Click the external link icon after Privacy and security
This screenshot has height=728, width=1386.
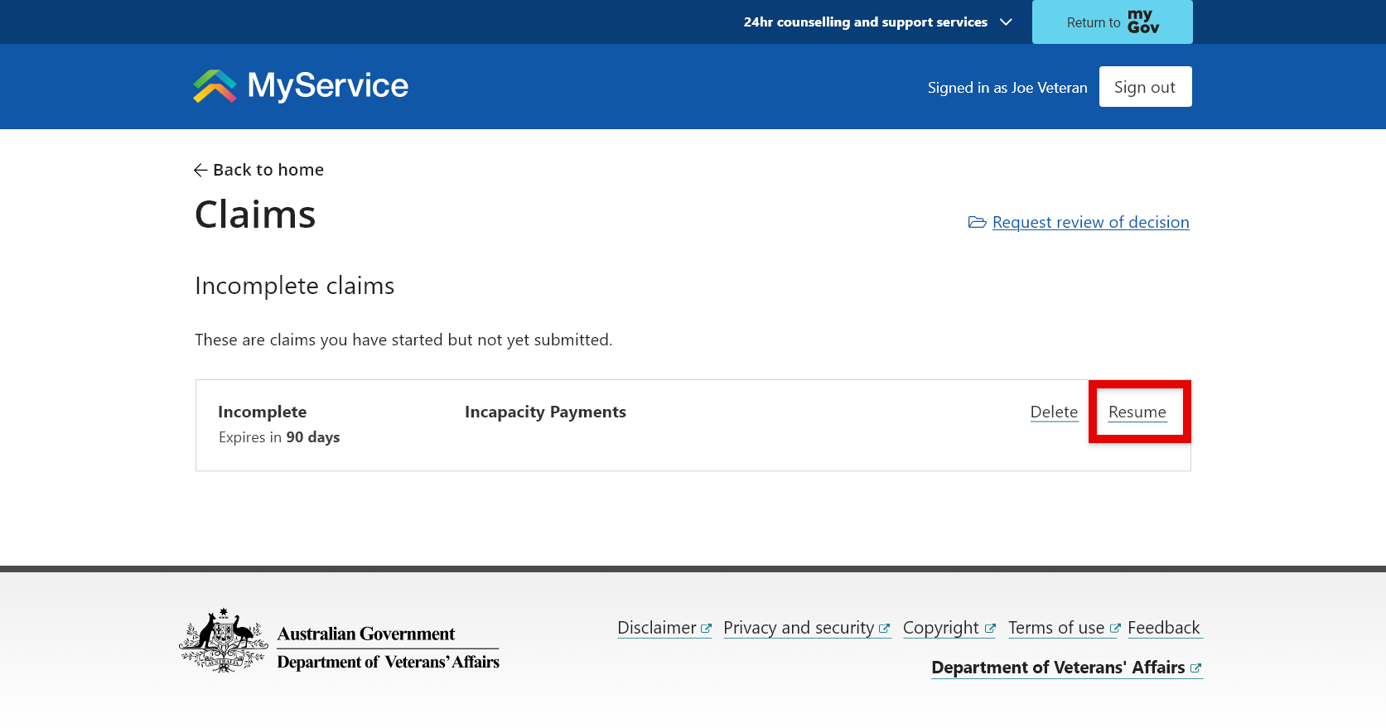tap(884, 629)
